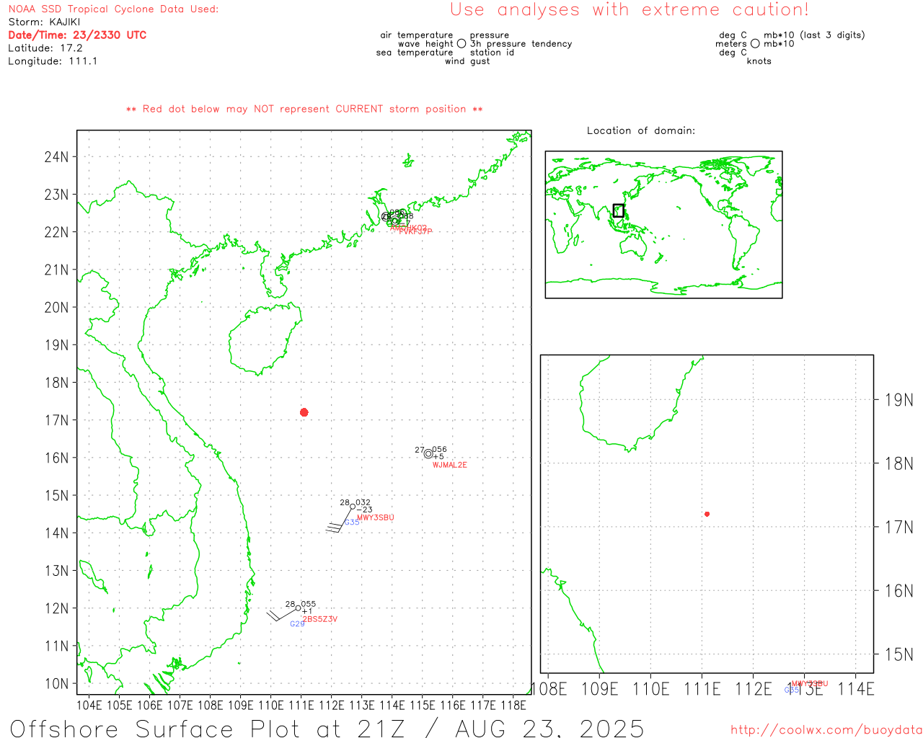Click the legend circle beside 'wave height'
This screenshot has width=923, height=738.
pos(461,43)
